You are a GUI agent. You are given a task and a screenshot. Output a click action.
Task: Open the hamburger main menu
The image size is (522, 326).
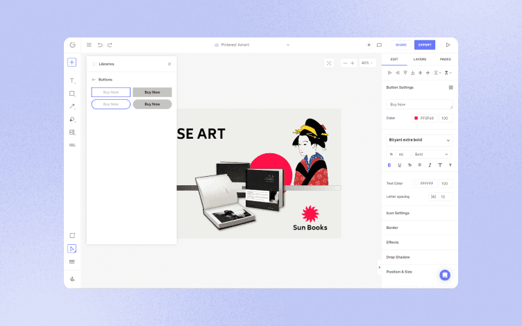point(89,45)
